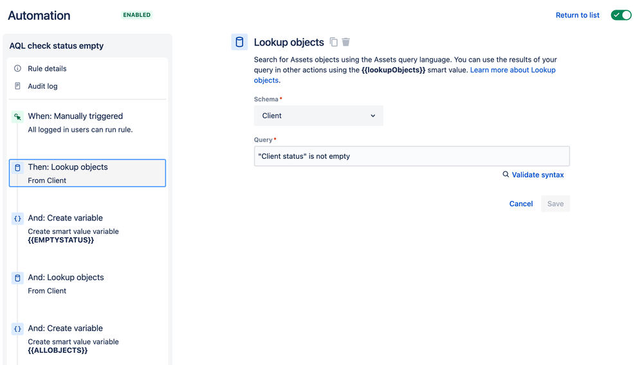642x365 pixels.
Task: Click the braces icon for EMPTYSTATUS variable
Action: [x=17, y=219]
